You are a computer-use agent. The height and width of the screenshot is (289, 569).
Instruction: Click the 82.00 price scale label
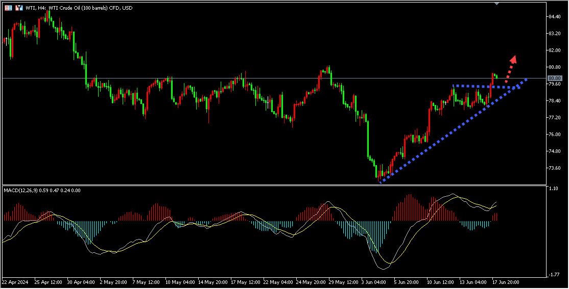pyautogui.click(x=555, y=50)
